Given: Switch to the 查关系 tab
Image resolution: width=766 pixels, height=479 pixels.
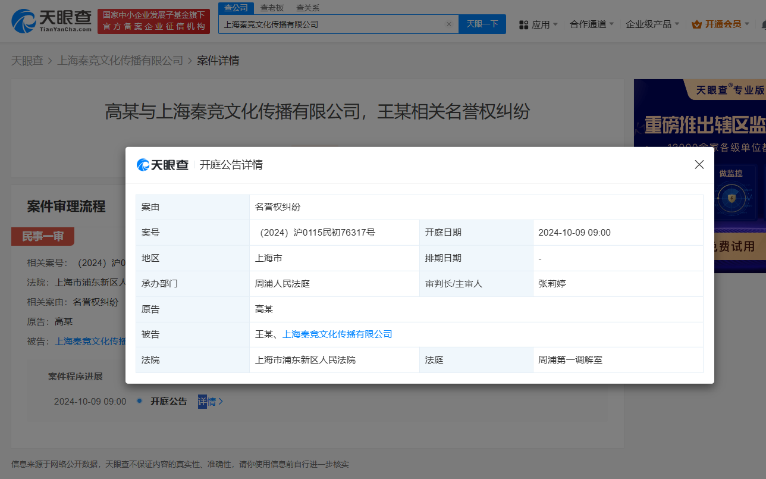Looking at the screenshot, I should (x=307, y=8).
